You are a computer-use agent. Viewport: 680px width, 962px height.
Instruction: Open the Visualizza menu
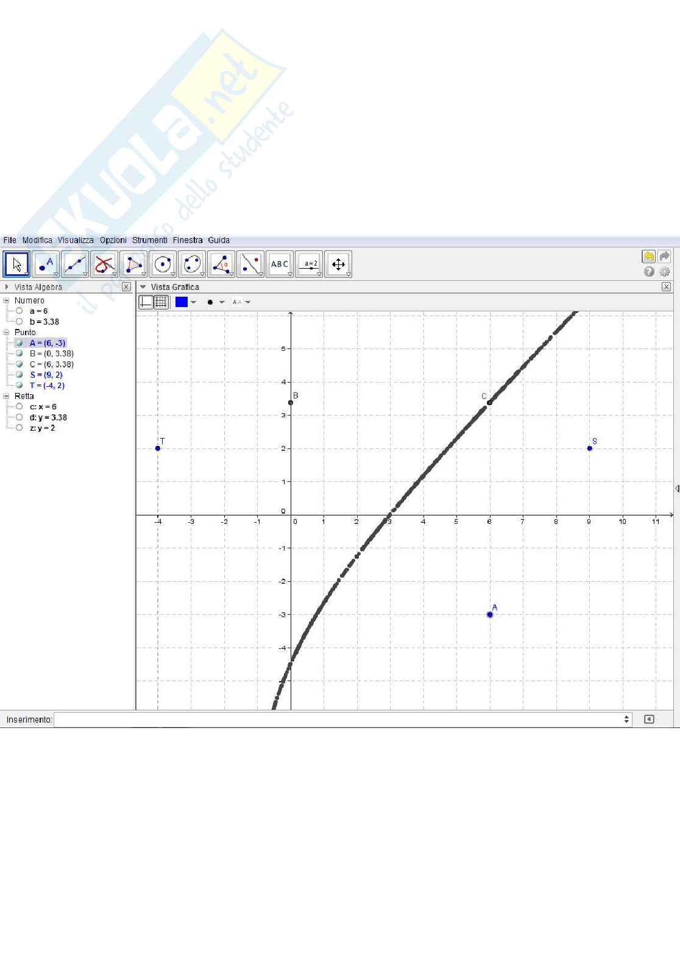coord(76,240)
